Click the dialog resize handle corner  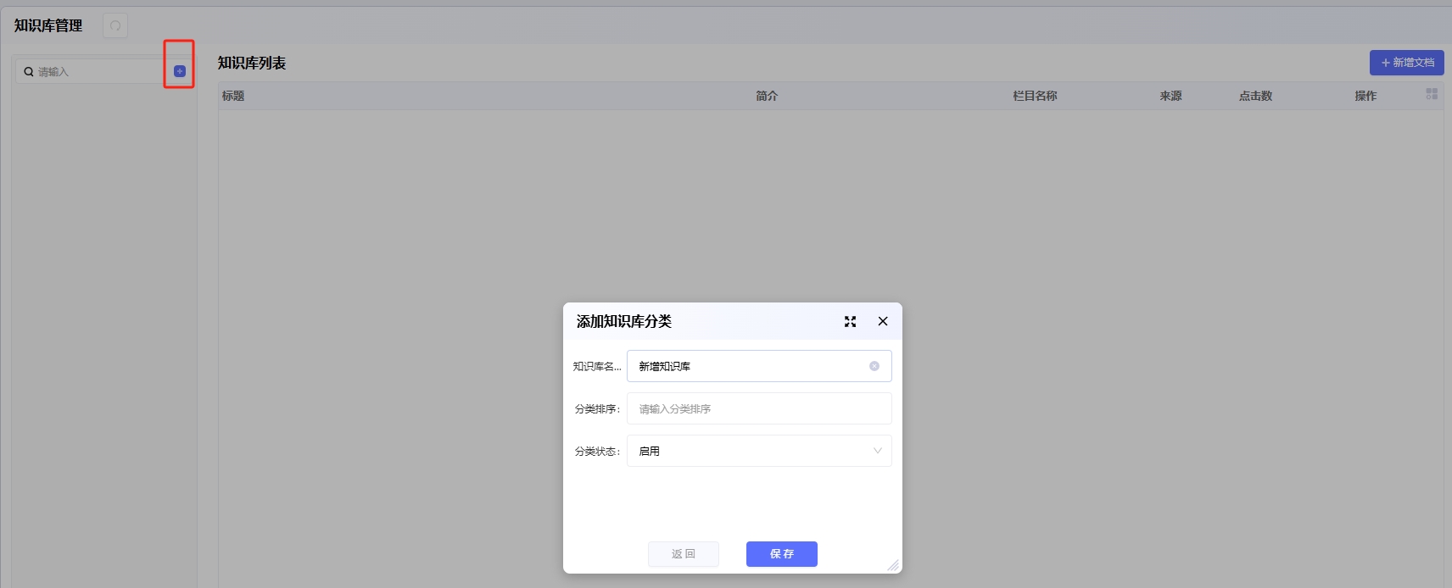pyautogui.click(x=893, y=565)
